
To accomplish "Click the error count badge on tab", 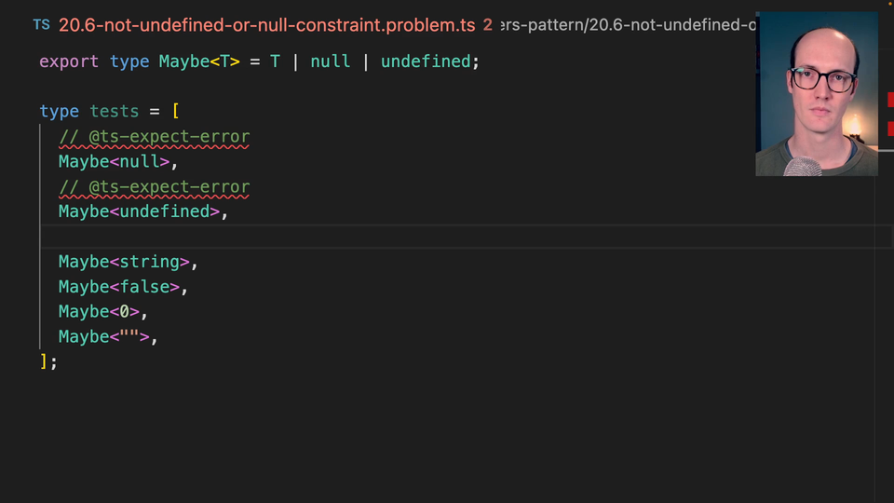I will (488, 25).
